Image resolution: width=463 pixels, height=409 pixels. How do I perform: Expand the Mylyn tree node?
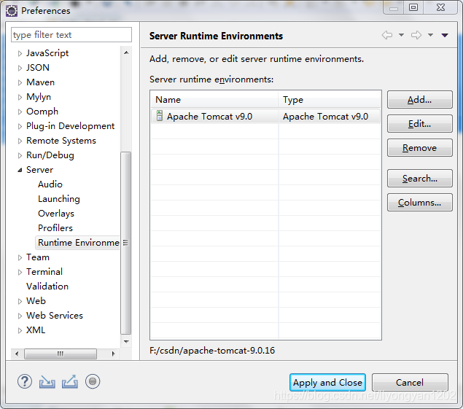[x=20, y=97]
